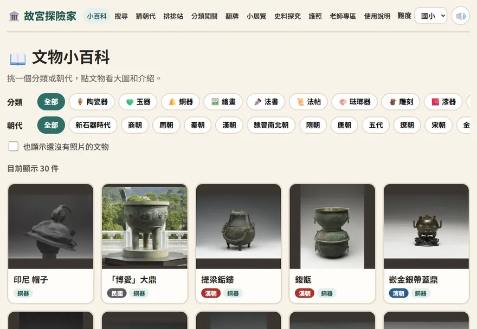Click the 民國 tag on 「博愛」大鼎 card
477x329 pixels.
pos(117,293)
